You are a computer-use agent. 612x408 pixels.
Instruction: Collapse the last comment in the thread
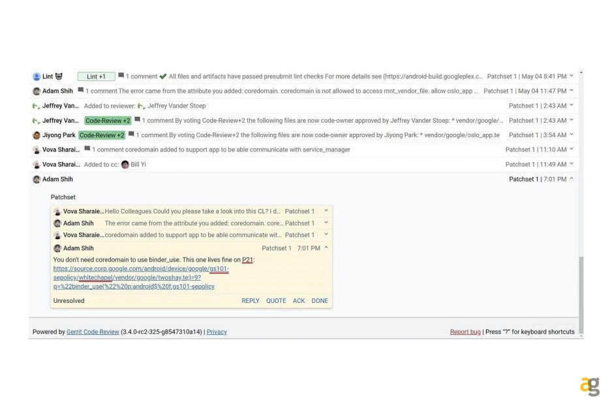(x=326, y=248)
